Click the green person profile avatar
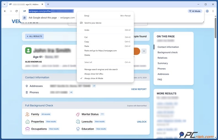Screen dimensions: 218x140 click(x=28, y=50)
